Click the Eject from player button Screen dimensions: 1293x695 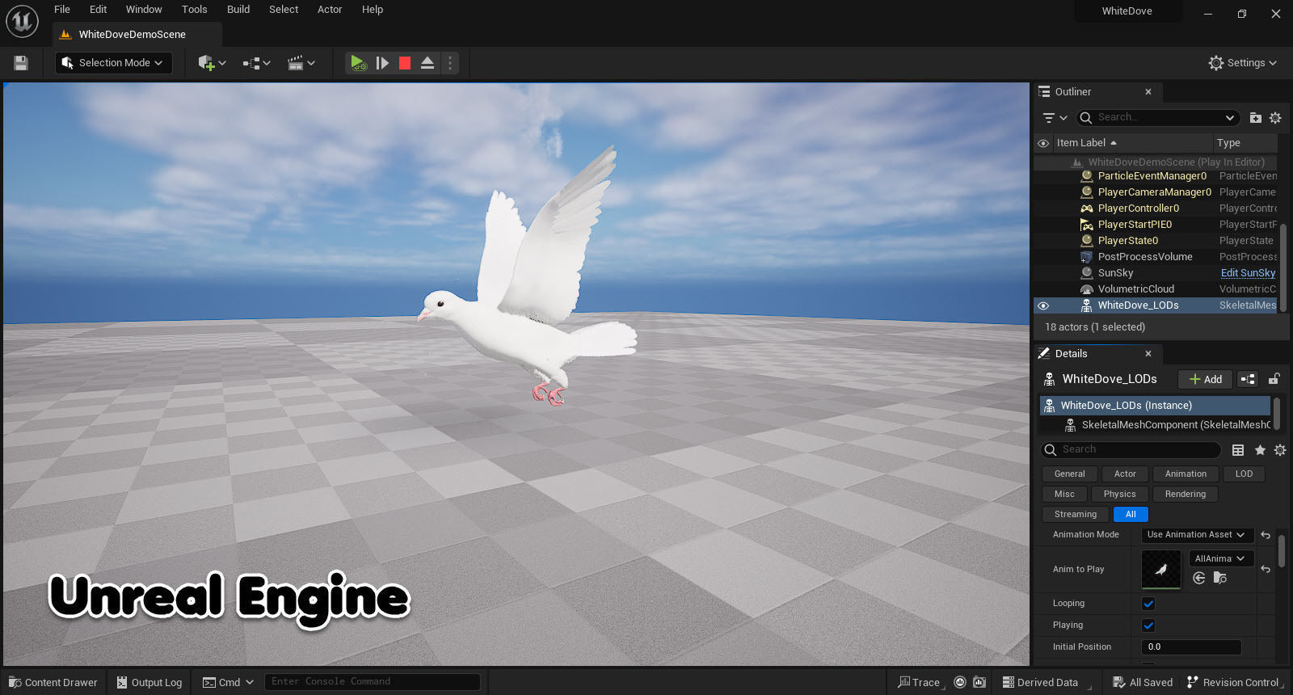coord(427,63)
